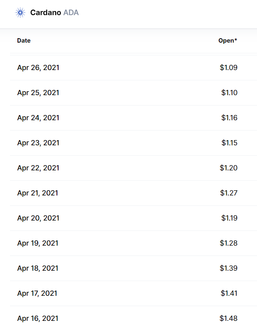Click the Apr 20, 2021 date
Image resolution: width=257 pixels, height=330 pixels.
point(38,218)
